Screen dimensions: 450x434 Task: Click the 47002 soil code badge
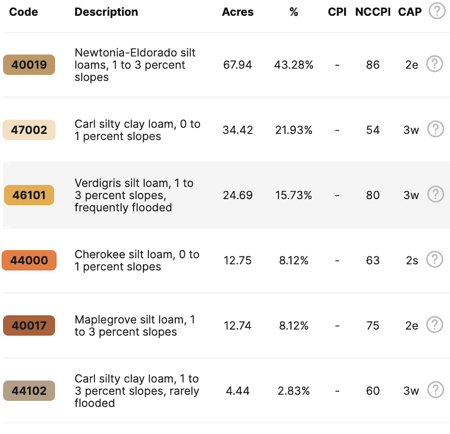pos(29,130)
